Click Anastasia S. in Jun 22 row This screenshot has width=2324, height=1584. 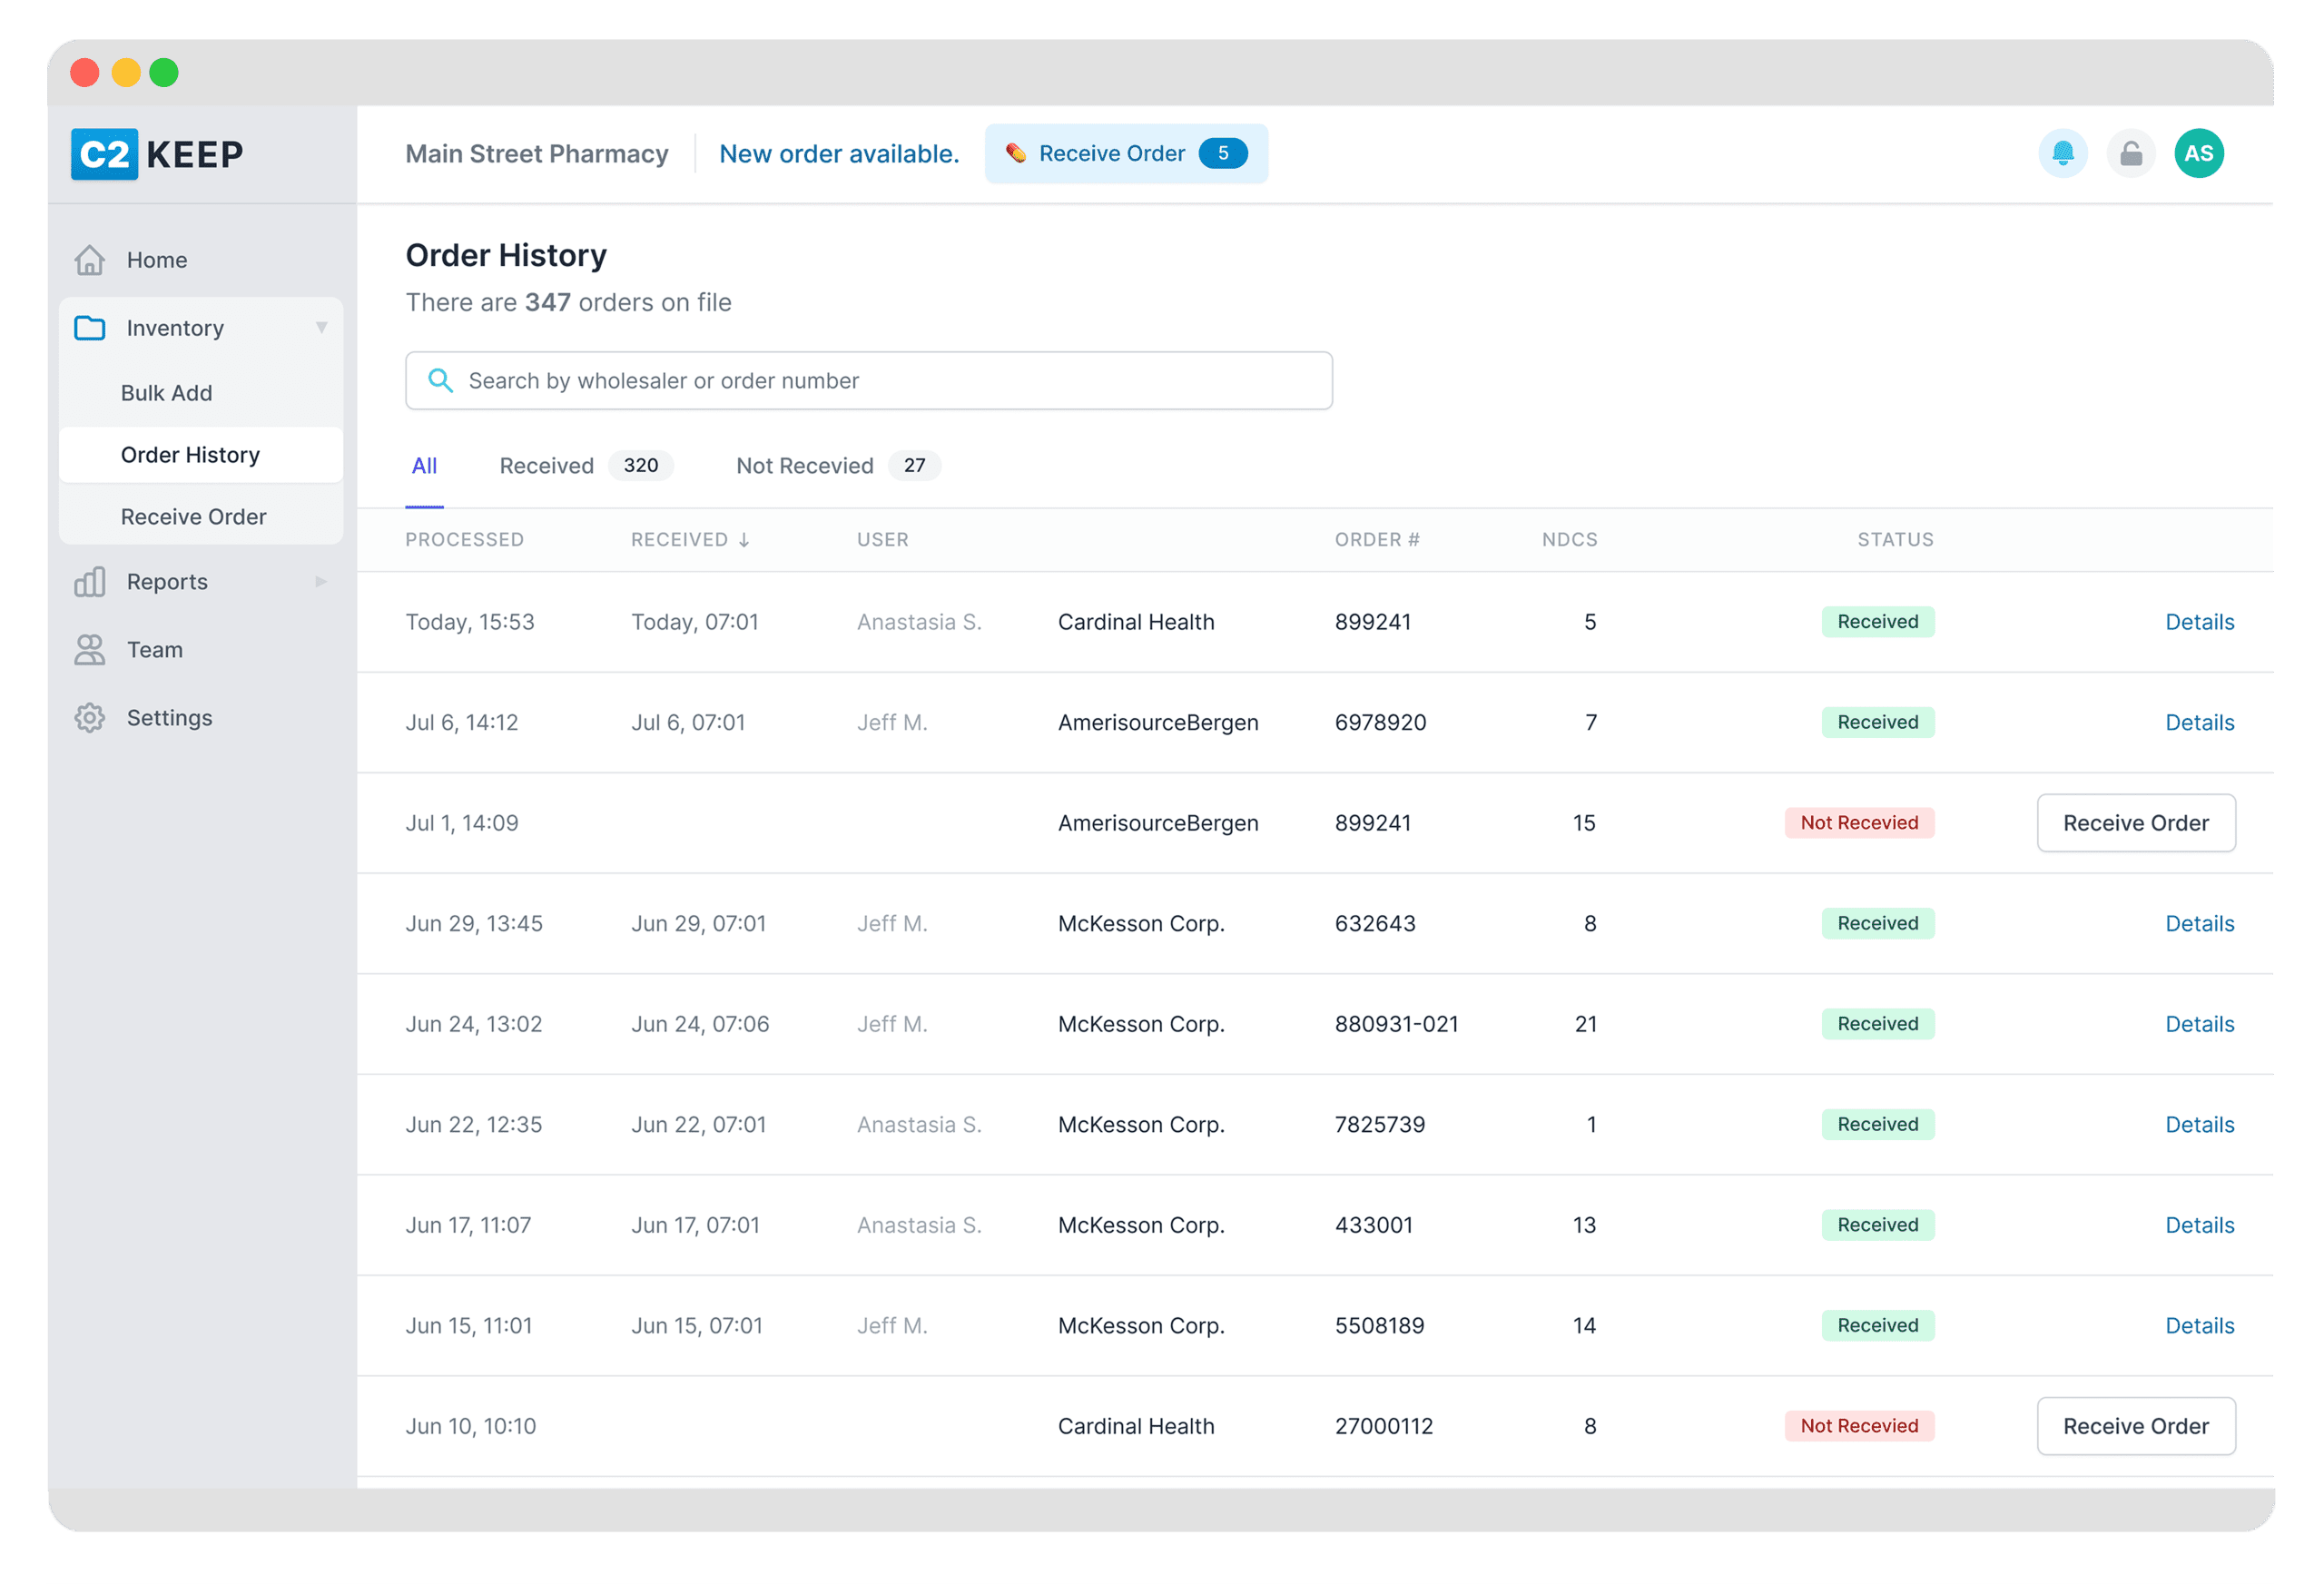pyautogui.click(x=919, y=1124)
